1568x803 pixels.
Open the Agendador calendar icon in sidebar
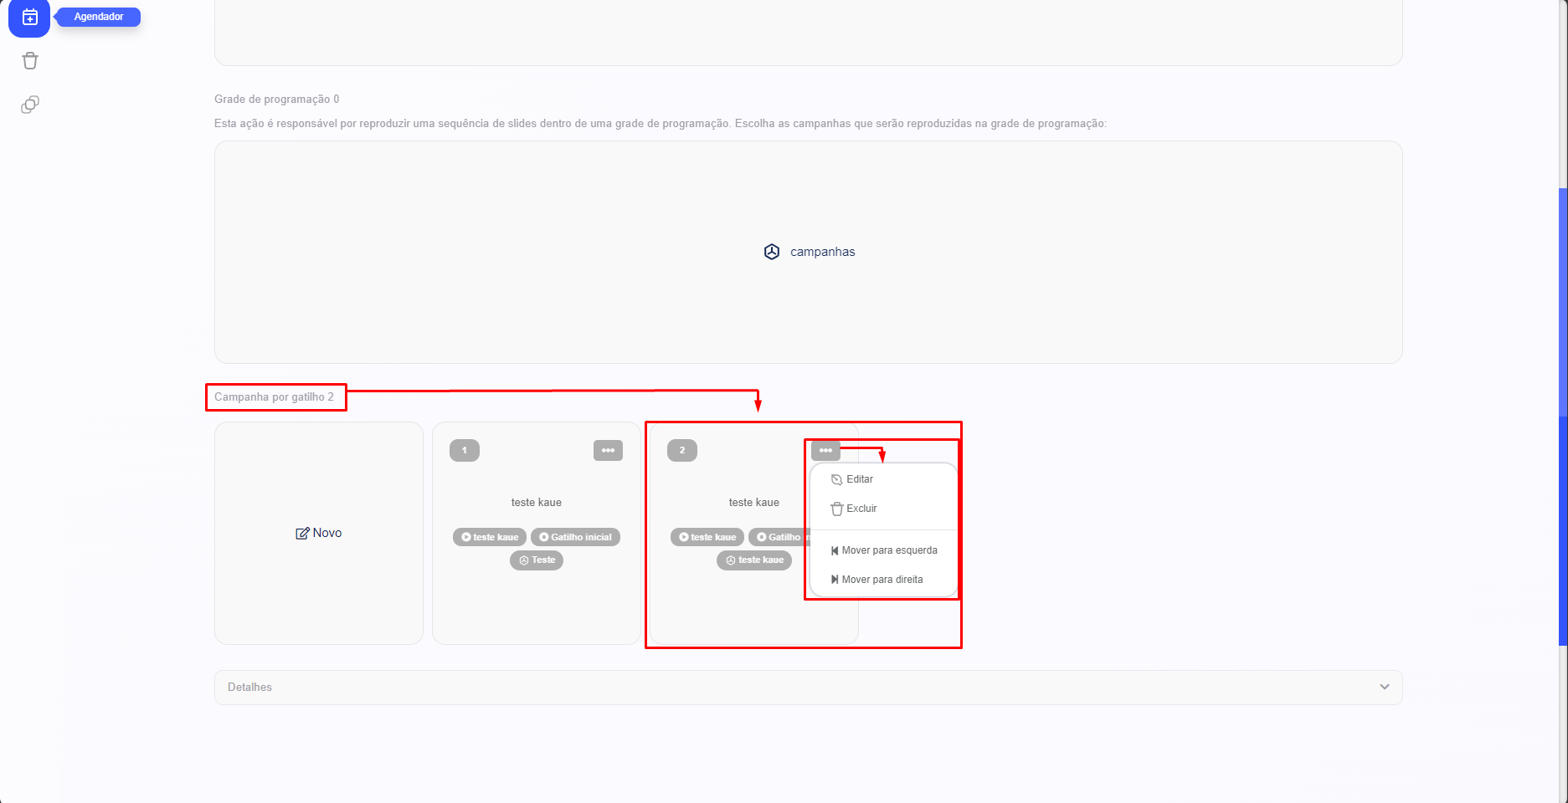29,18
